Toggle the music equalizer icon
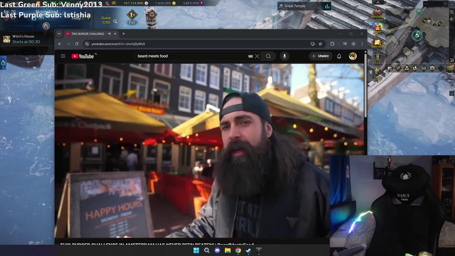The width and height of the screenshot is (455, 256). click(x=327, y=6)
